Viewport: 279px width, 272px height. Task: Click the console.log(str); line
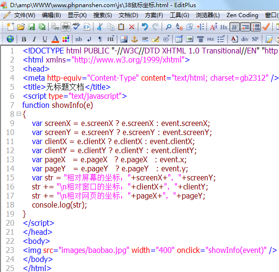click(x=60, y=205)
